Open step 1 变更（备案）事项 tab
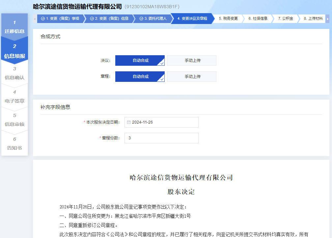Screen dimensions: 332x238 tap(60, 19)
